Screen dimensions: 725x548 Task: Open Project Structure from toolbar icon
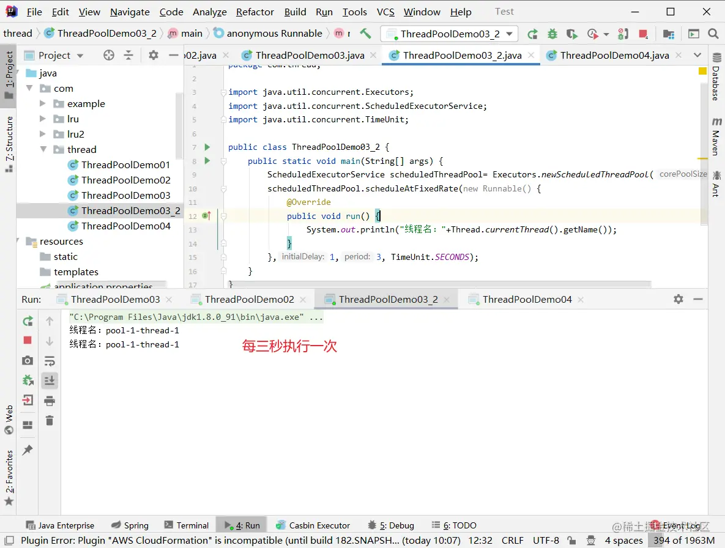tap(668, 34)
